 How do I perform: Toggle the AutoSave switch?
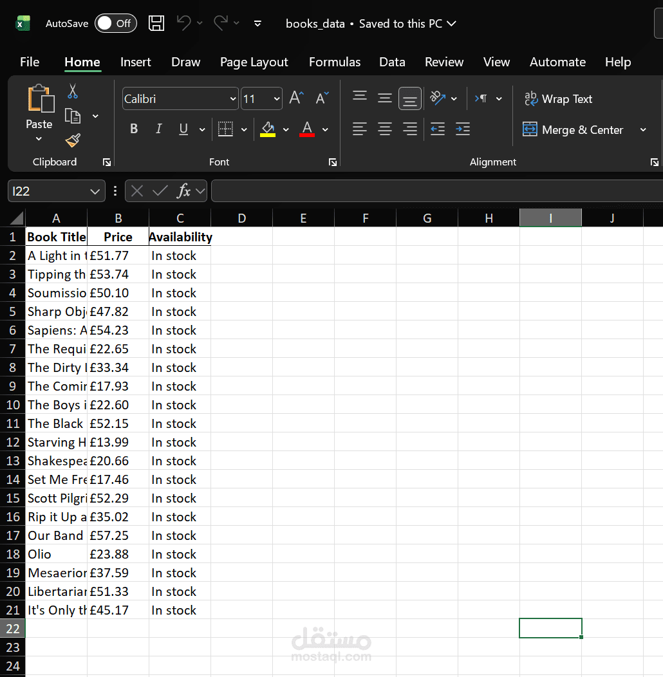click(x=115, y=23)
